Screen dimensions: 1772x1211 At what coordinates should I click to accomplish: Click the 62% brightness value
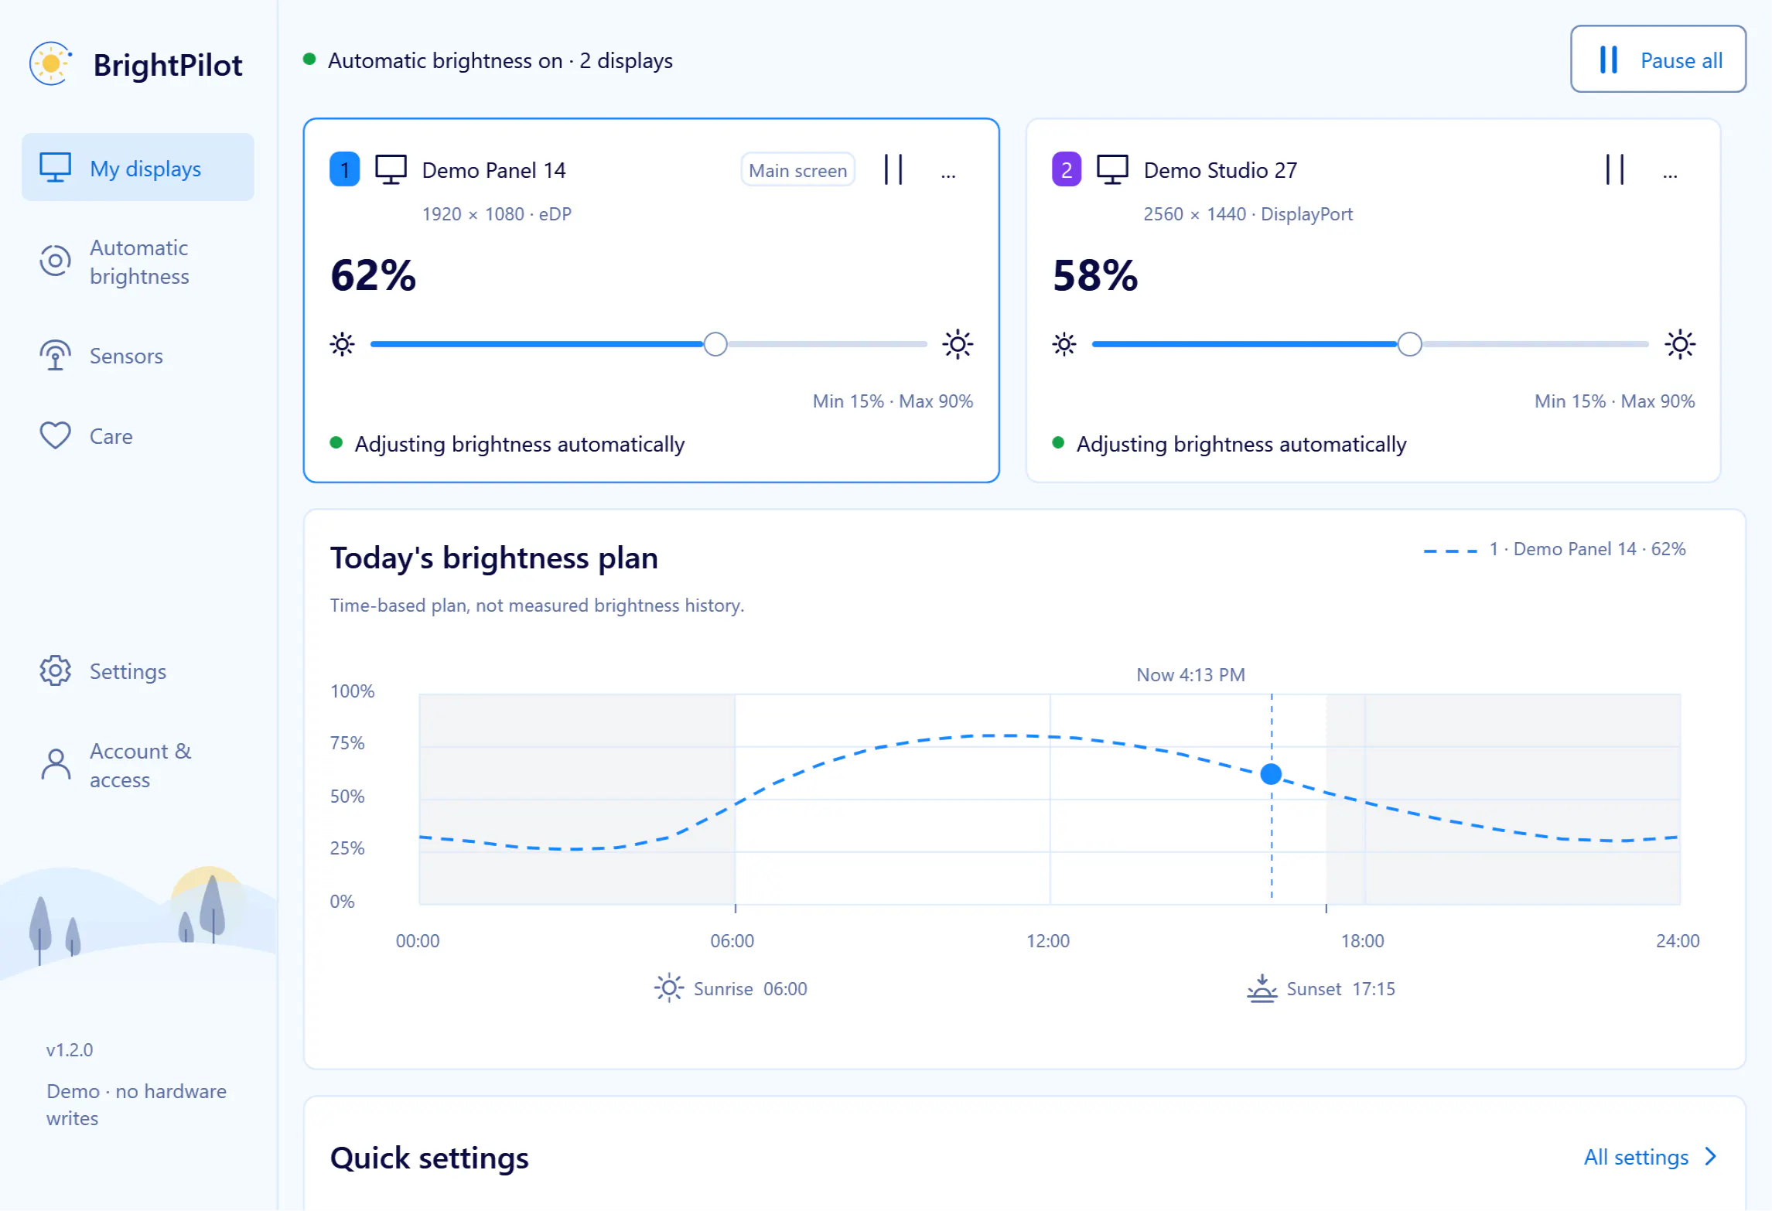coord(374,275)
